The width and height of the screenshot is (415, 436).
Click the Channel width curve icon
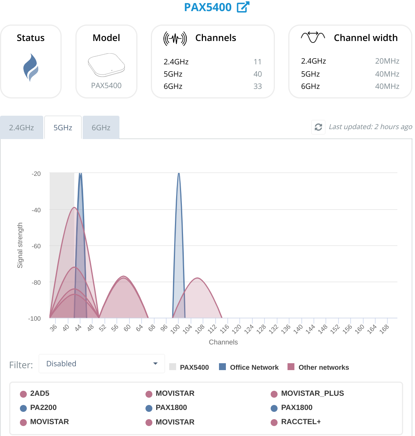[313, 37]
